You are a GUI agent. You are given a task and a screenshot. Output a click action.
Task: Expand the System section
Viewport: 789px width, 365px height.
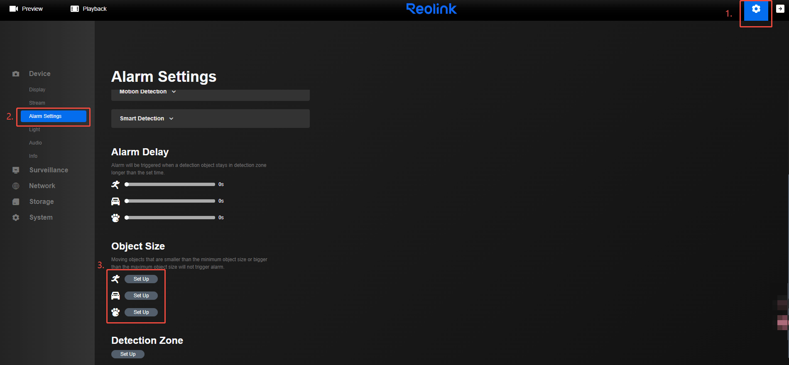coord(41,218)
